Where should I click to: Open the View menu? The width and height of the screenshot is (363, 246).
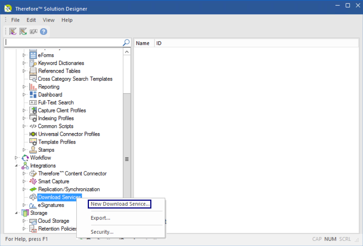[x=49, y=20]
